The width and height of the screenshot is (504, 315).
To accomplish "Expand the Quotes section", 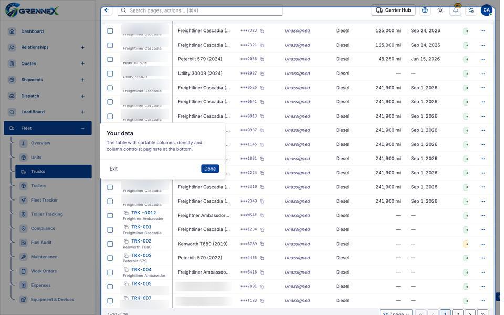I will click(82, 64).
